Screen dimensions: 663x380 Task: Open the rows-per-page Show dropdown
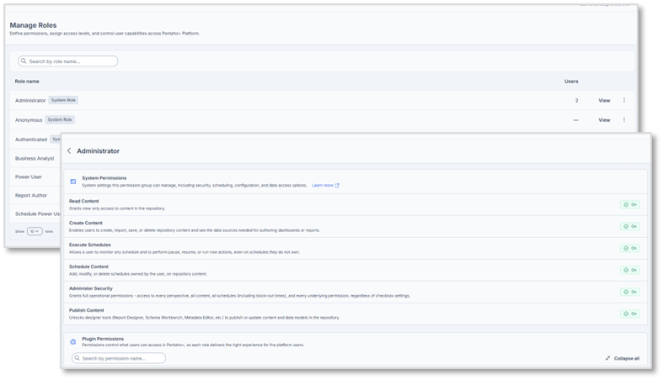coord(35,231)
